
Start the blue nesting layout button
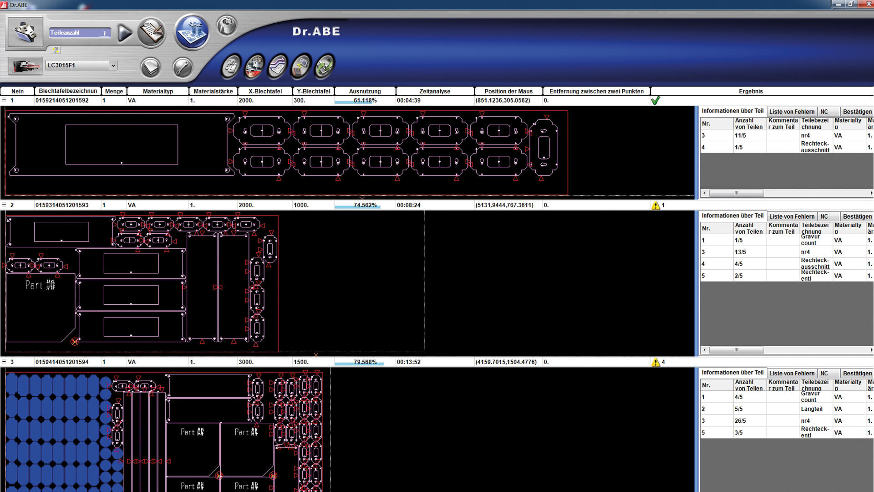coord(192,32)
